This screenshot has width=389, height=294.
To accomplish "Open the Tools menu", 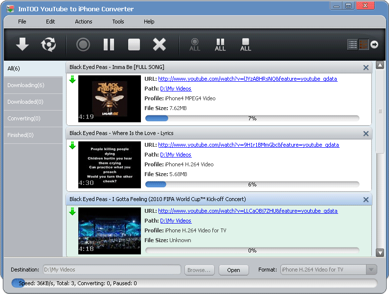I will [x=118, y=22].
